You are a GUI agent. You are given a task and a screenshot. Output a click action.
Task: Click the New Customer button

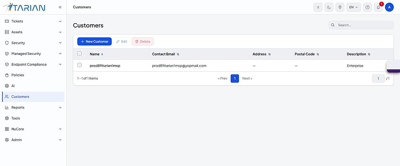pyautogui.click(x=95, y=42)
